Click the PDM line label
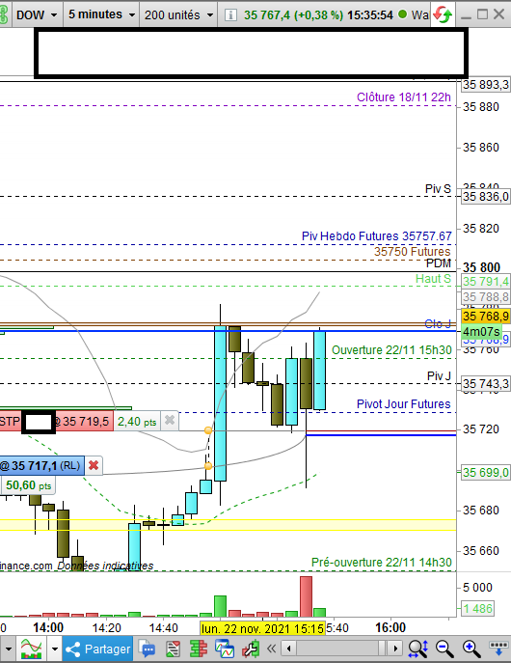 pyautogui.click(x=439, y=263)
